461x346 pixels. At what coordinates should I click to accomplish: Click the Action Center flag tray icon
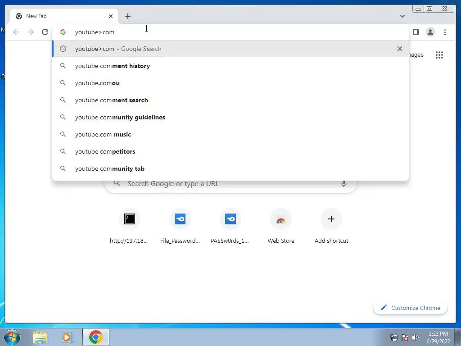pyautogui.click(x=405, y=337)
